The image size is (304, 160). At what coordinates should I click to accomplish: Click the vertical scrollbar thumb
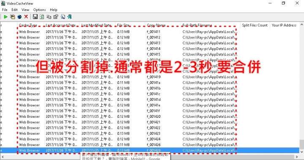point(301,144)
